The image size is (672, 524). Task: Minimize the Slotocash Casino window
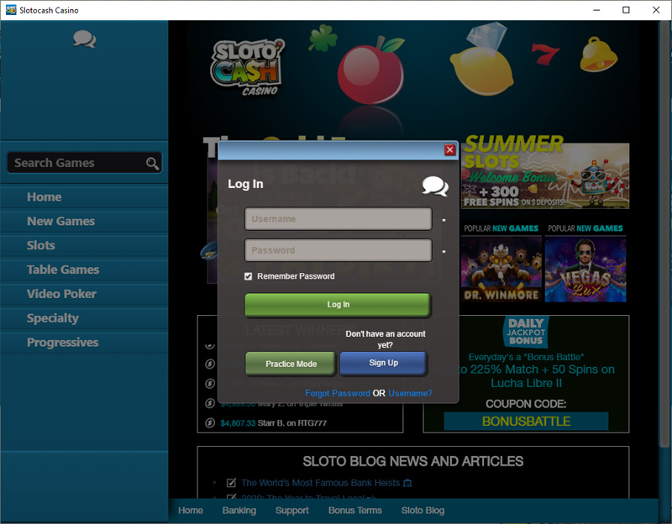coord(596,10)
